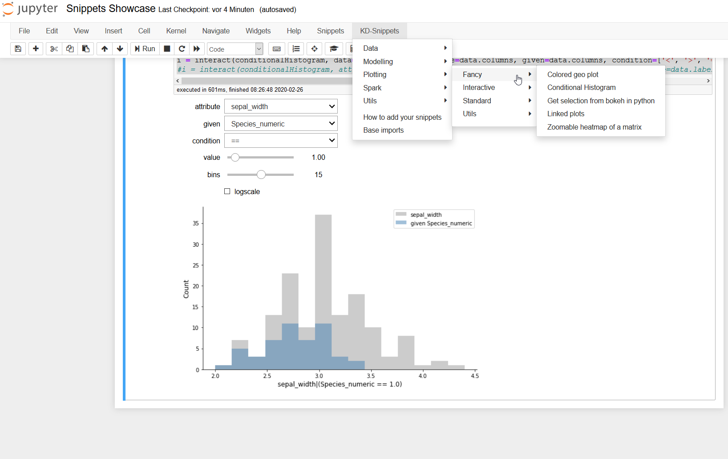
Task: Click the Jupyter logo
Action: (x=30, y=9)
